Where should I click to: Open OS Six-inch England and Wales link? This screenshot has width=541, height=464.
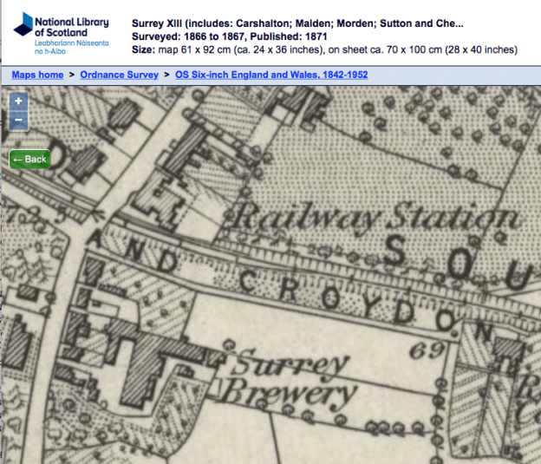[x=271, y=75]
